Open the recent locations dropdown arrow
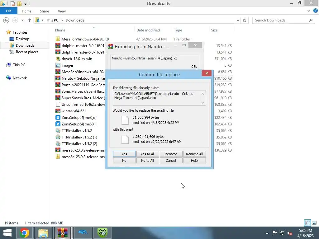The width and height of the screenshot is (319, 239). (22, 20)
